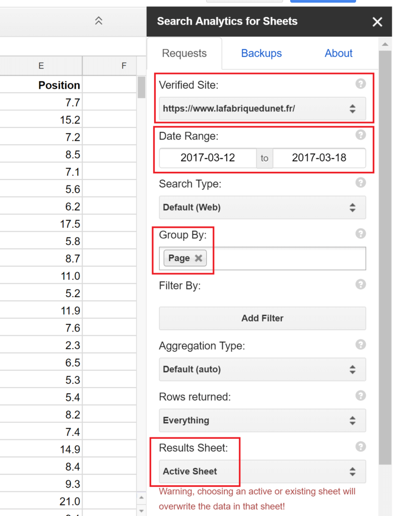
Task: Click help icon next to Verified Site
Action: click(x=360, y=84)
